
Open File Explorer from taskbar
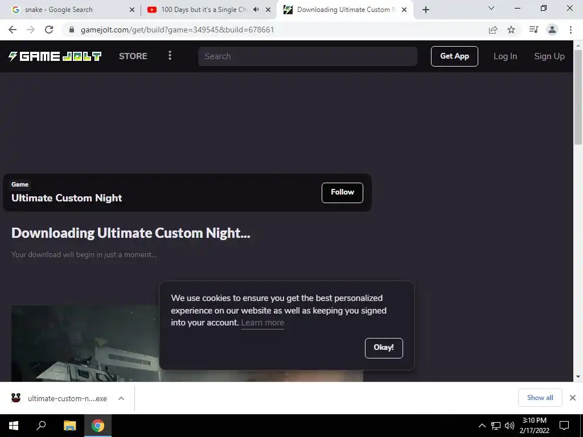tap(69, 426)
